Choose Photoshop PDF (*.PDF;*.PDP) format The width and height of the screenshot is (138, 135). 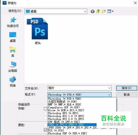(x=82, y=133)
